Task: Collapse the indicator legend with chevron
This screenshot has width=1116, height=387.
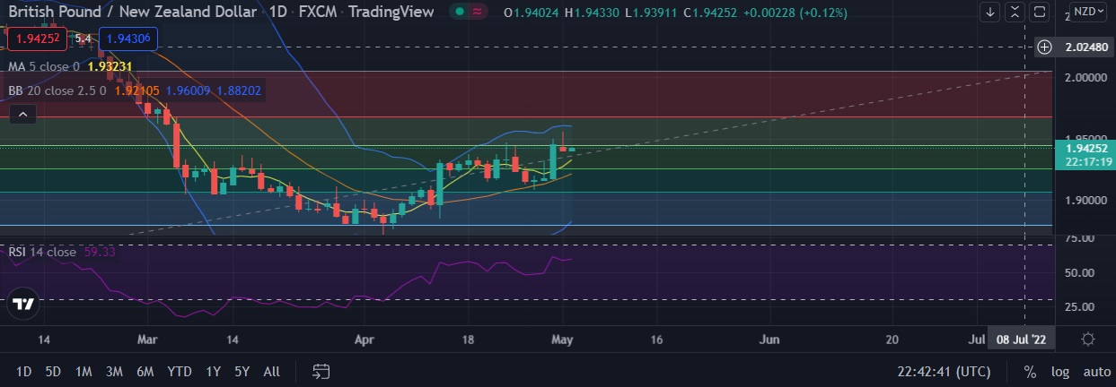Action: 23,114
